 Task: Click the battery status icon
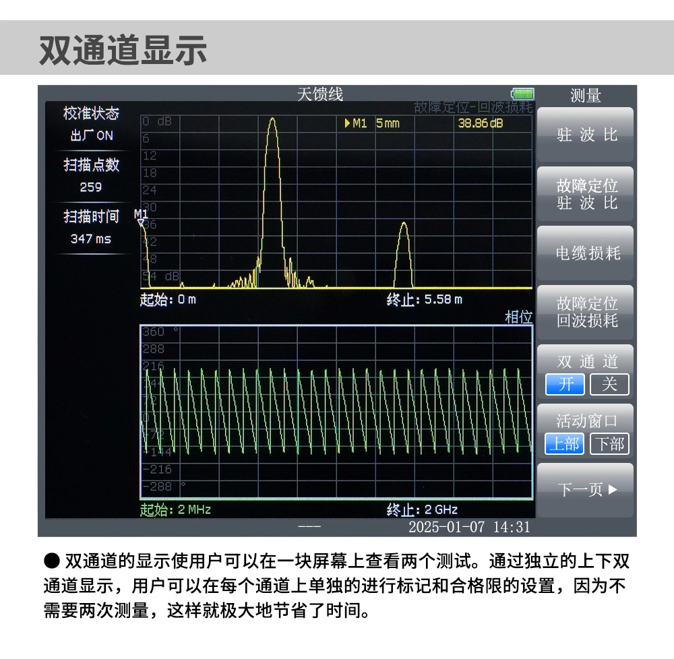522,94
